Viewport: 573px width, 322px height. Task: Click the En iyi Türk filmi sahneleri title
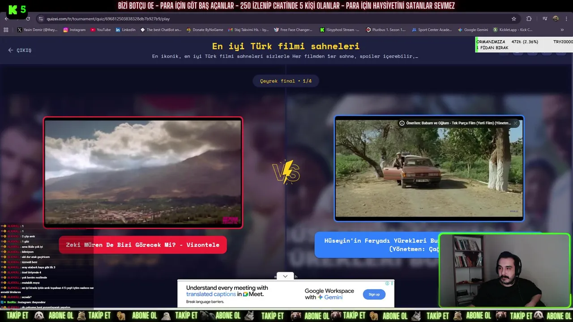(286, 47)
